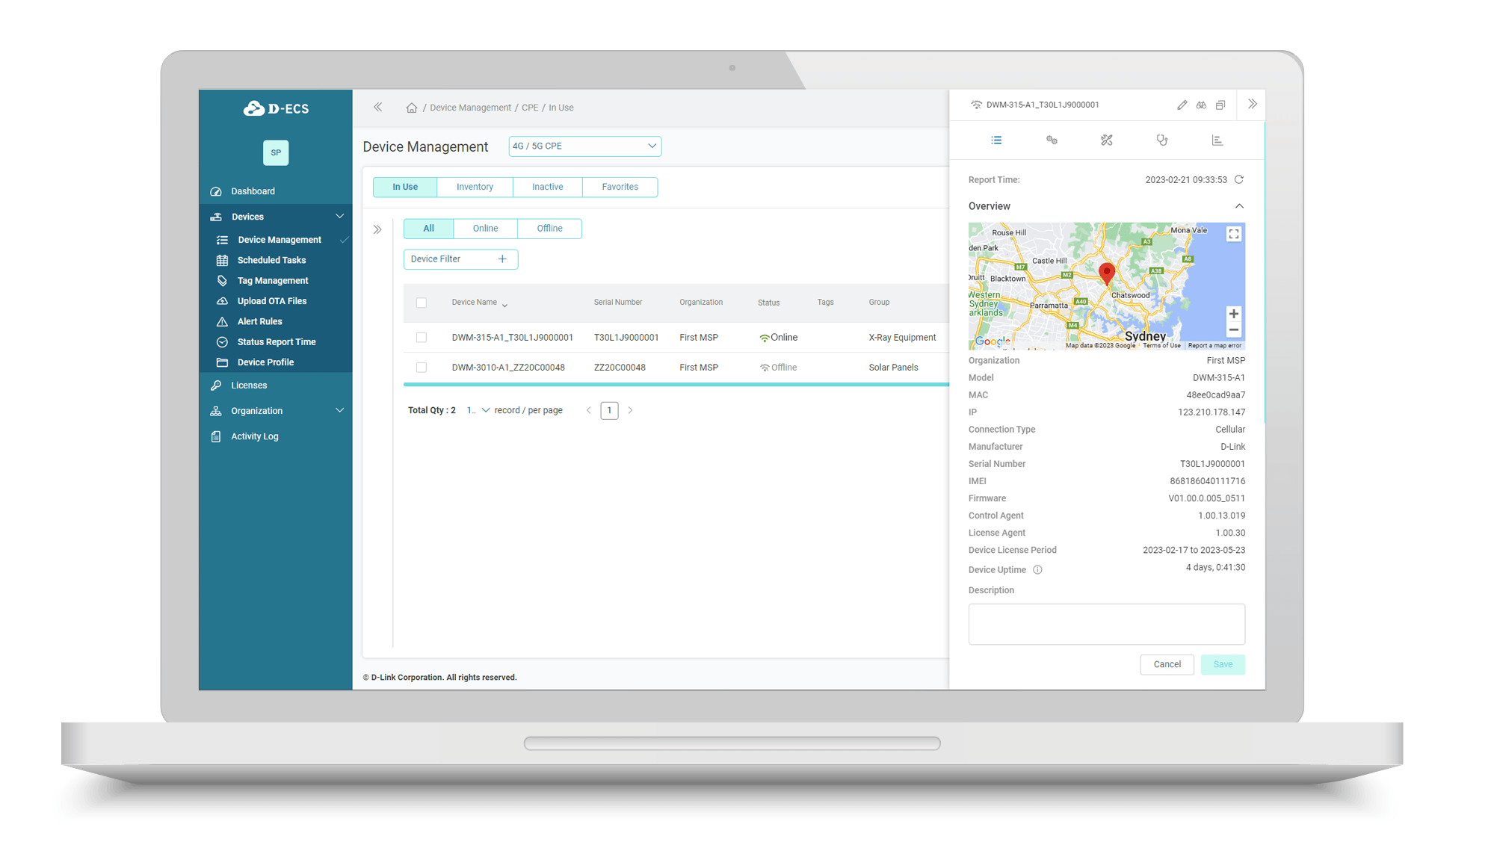This screenshot has height=845, width=1494.
Task: Select the diagnostics stethoscope tab
Action: tap(1161, 140)
